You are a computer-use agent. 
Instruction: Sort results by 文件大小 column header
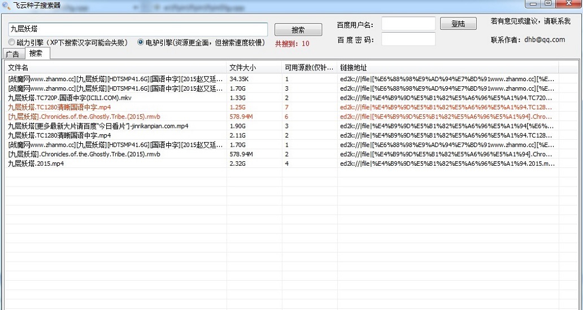(254, 68)
